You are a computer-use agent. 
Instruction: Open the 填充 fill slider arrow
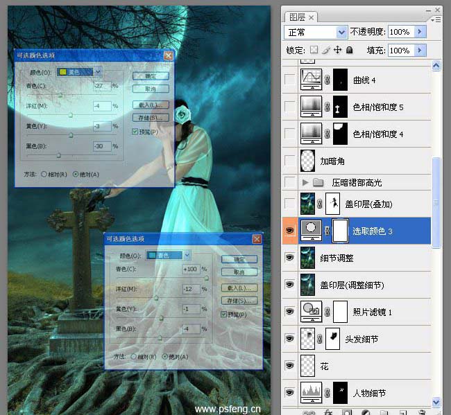pyautogui.click(x=420, y=51)
